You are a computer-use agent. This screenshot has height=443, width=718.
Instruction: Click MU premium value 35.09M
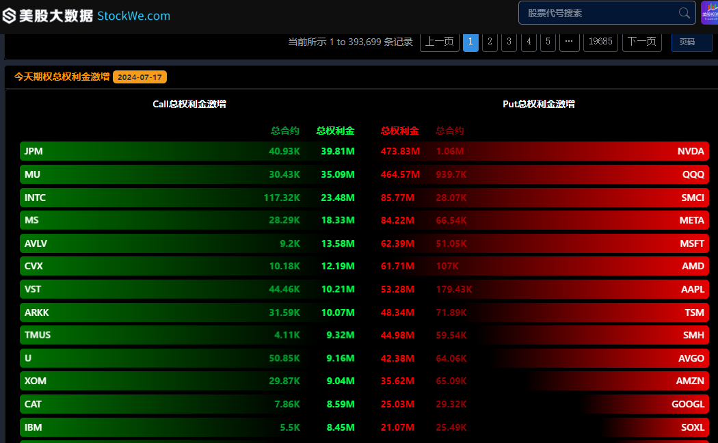tap(338, 174)
